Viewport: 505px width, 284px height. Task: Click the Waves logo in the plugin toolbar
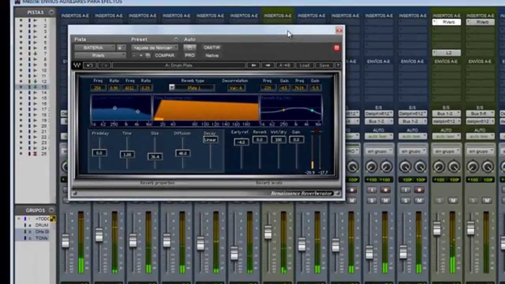[x=77, y=65]
